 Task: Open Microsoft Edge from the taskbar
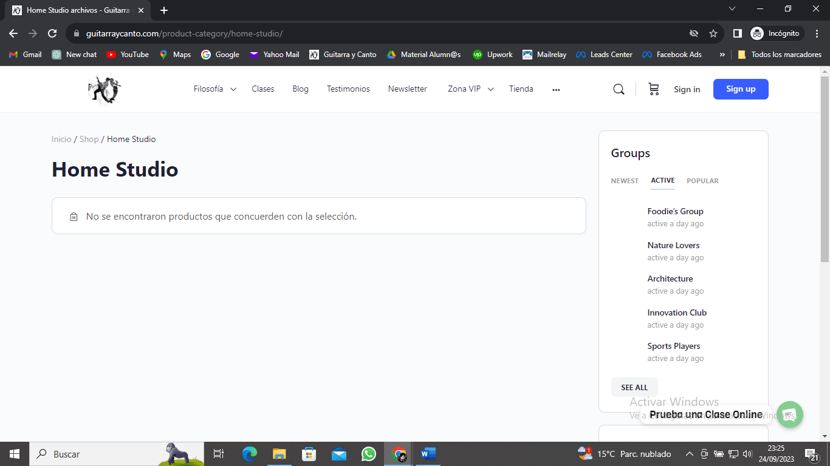coord(250,454)
